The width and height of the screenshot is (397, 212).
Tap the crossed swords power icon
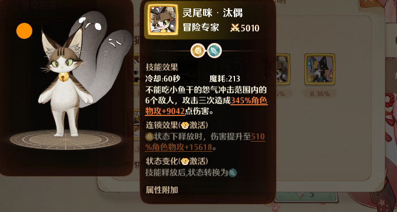coord(235,28)
